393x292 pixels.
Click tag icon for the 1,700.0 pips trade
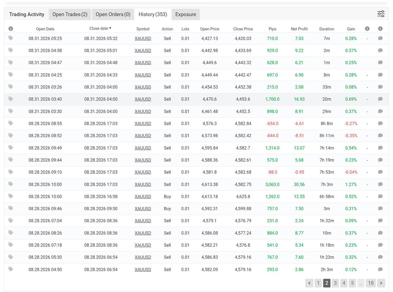pos(11,99)
